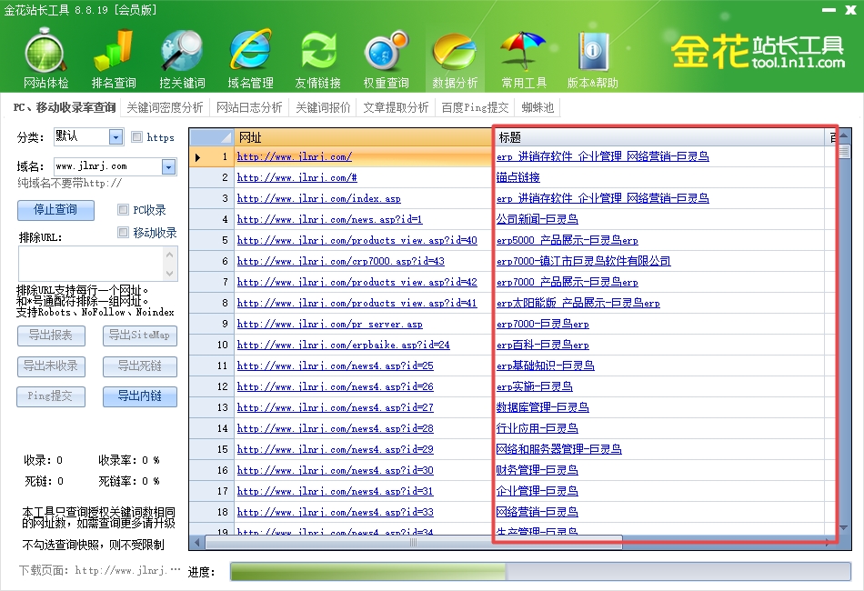Switch to the 关键词密度分析 tab
864x591 pixels.
165,107
